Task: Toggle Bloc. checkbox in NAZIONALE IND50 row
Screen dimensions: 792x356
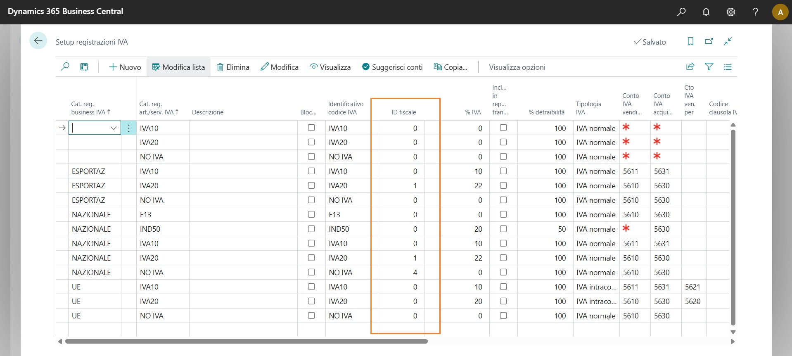Action: 311,229
